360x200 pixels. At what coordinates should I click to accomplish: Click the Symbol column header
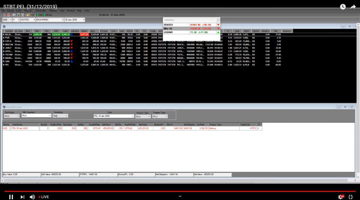tap(9, 31)
